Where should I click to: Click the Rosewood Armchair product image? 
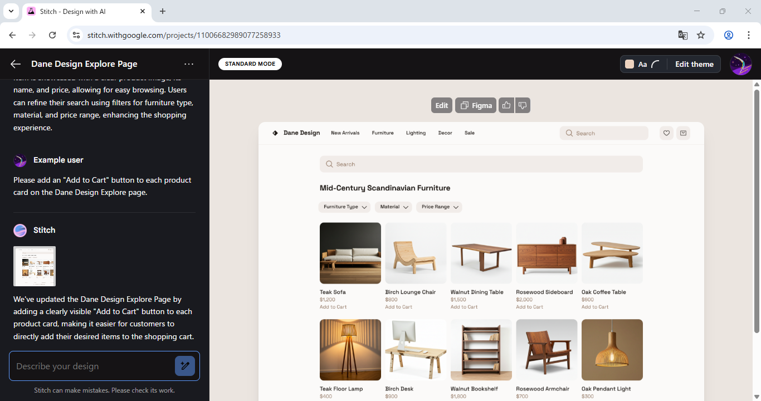coord(547,350)
